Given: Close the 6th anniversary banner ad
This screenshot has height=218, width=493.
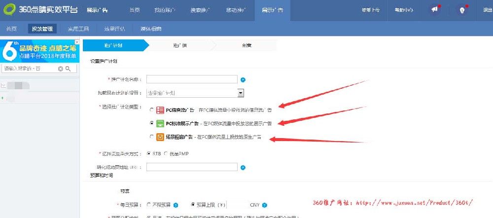Looking at the screenshot, I should click(x=77, y=42).
